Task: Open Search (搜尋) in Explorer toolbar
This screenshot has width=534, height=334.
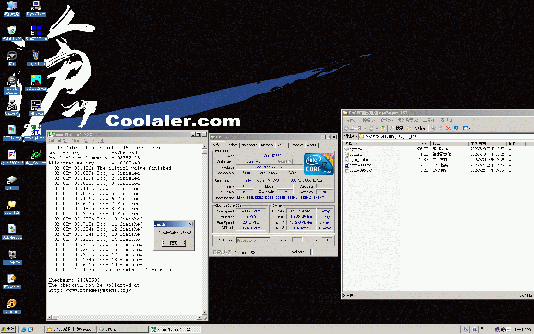Action: (396, 128)
